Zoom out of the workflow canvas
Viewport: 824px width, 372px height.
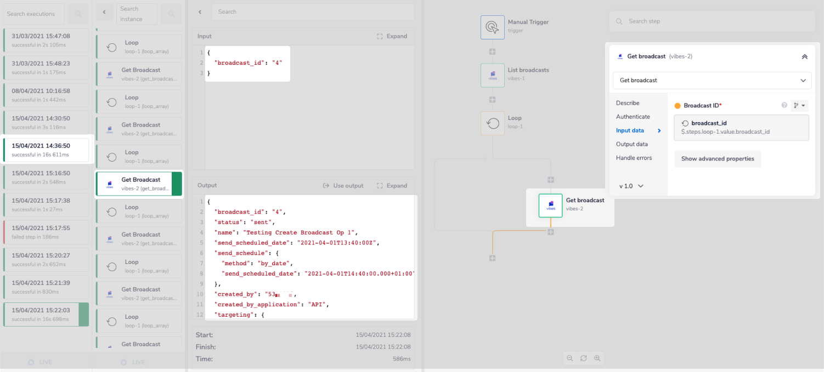(x=569, y=358)
